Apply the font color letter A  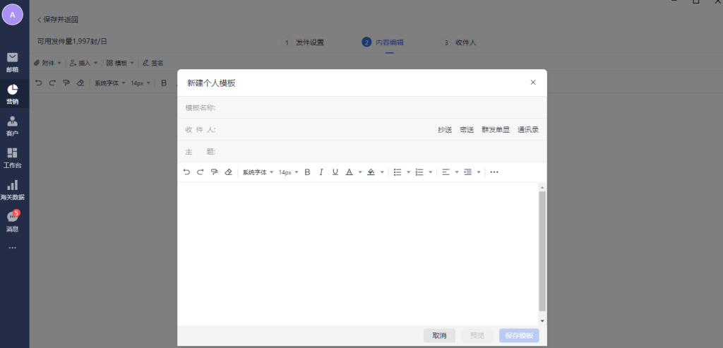(349, 172)
